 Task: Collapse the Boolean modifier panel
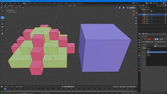[x=142, y=39]
